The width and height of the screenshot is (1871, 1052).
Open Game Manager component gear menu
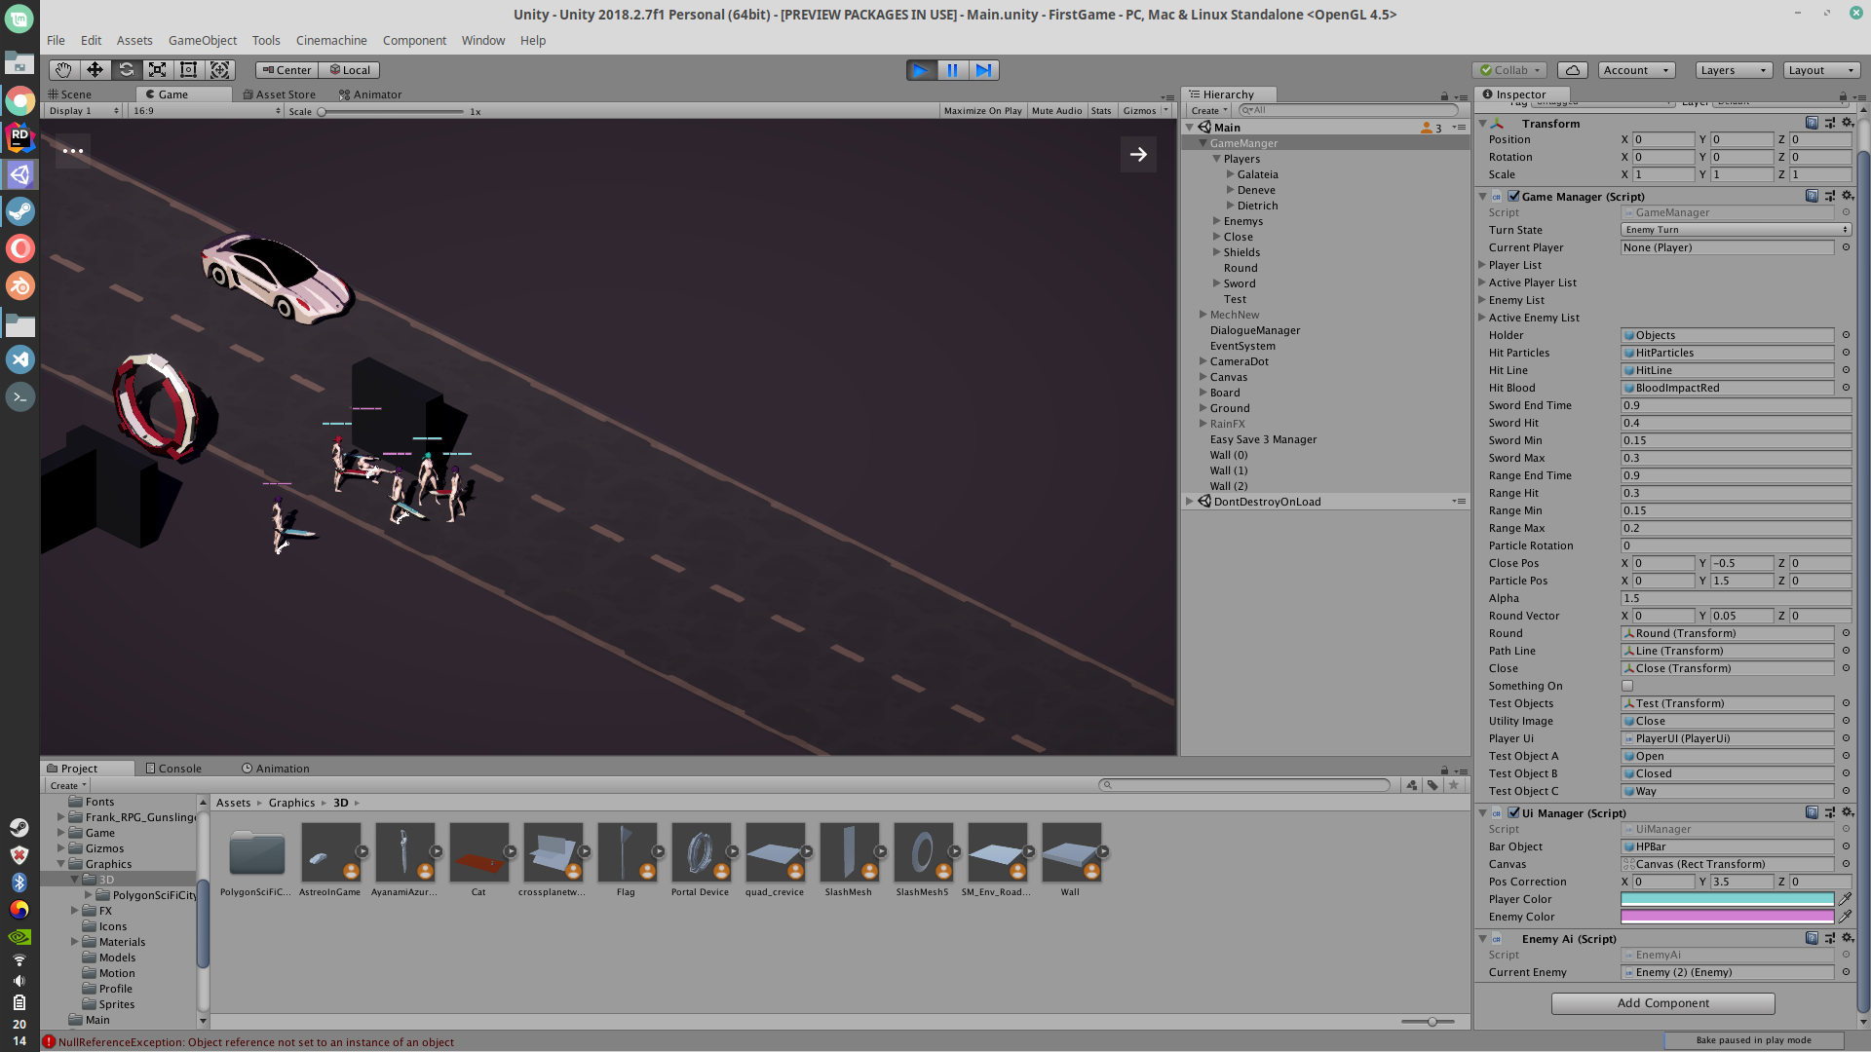click(x=1847, y=196)
